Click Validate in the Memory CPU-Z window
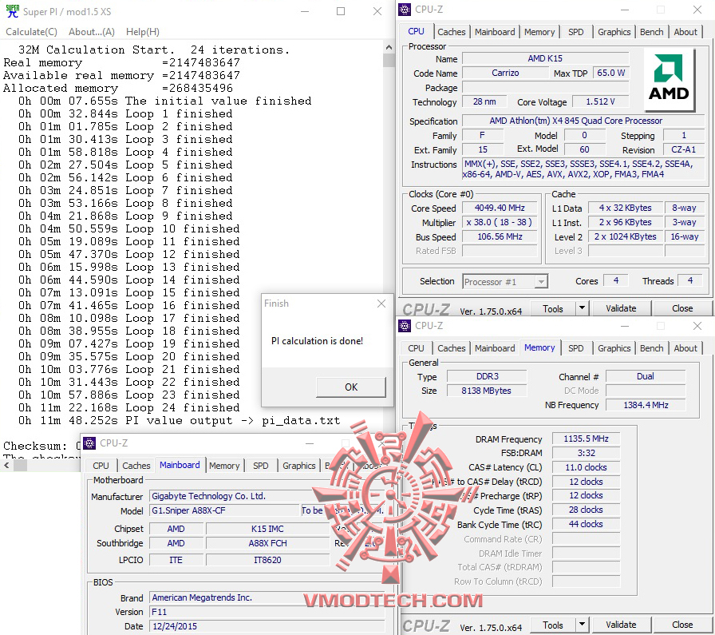 (621, 625)
